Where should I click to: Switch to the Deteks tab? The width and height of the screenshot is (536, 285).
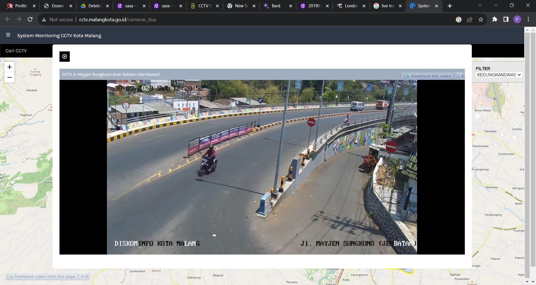click(94, 6)
